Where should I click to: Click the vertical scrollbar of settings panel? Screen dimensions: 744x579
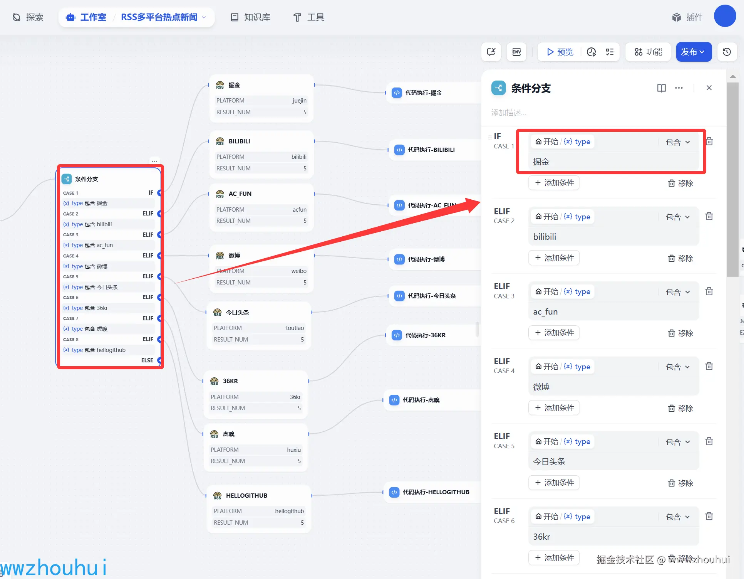click(x=732, y=179)
